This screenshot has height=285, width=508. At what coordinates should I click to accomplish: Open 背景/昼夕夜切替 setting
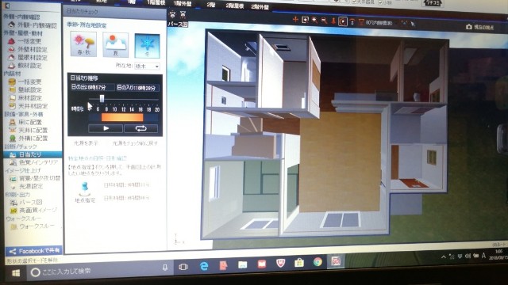(x=35, y=178)
